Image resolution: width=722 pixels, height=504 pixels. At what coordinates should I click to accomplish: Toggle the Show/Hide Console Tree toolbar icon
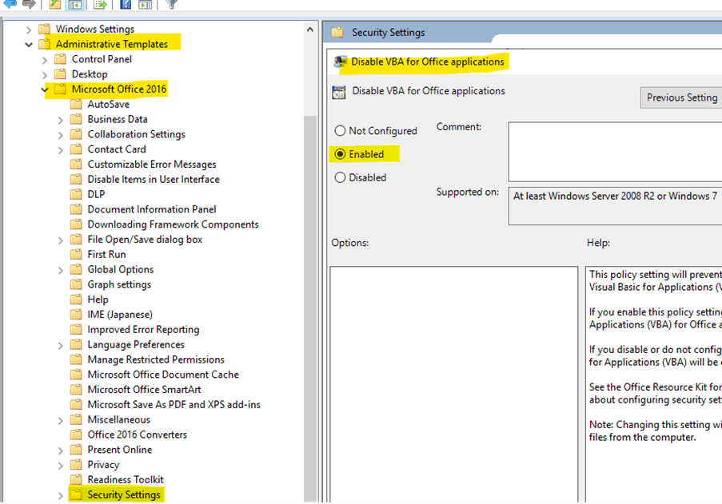click(x=74, y=5)
